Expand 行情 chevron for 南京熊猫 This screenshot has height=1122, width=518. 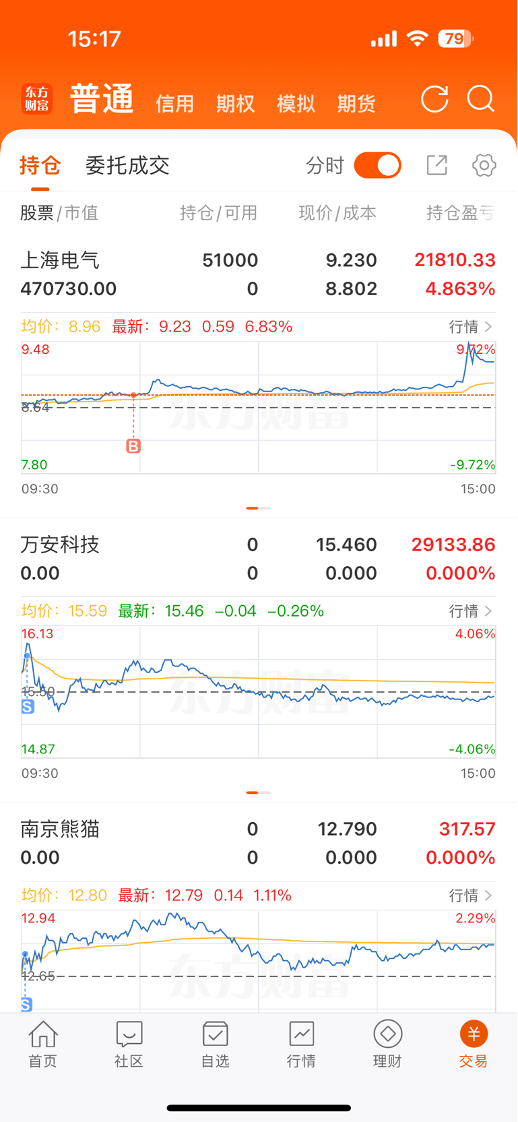[x=472, y=896]
